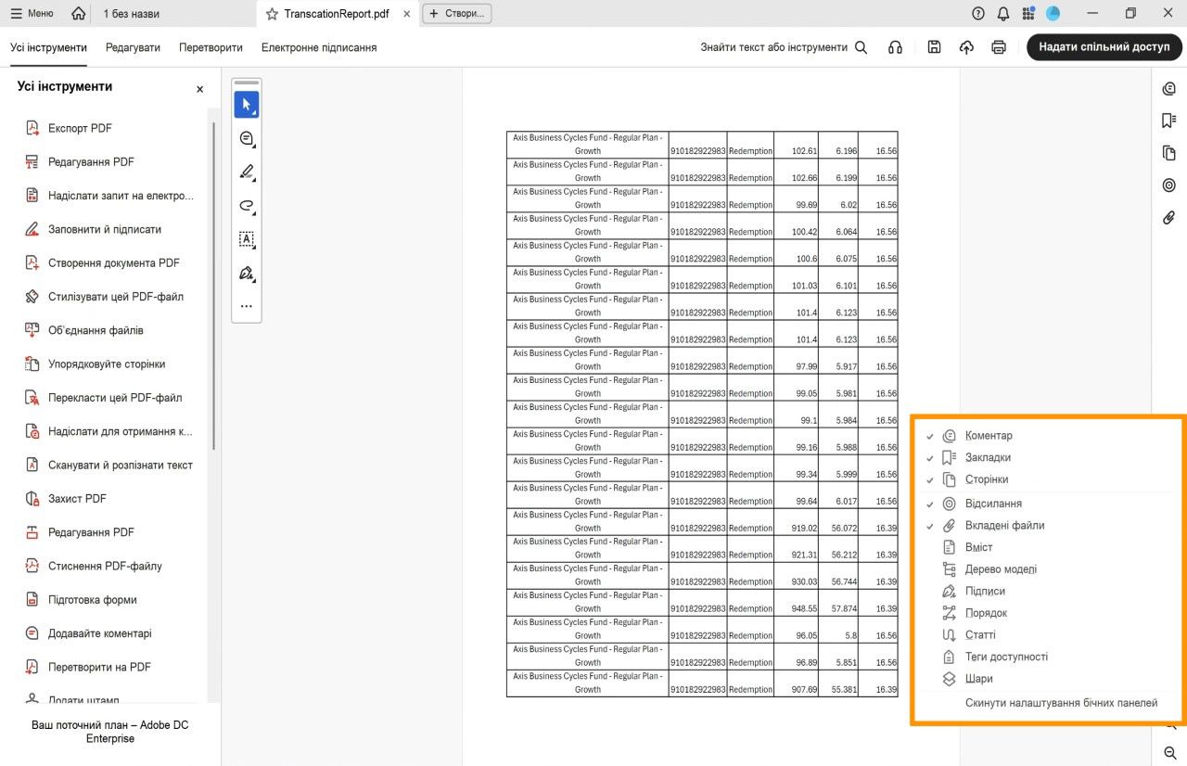Open the Меню hamburger dropdown

[x=32, y=14]
